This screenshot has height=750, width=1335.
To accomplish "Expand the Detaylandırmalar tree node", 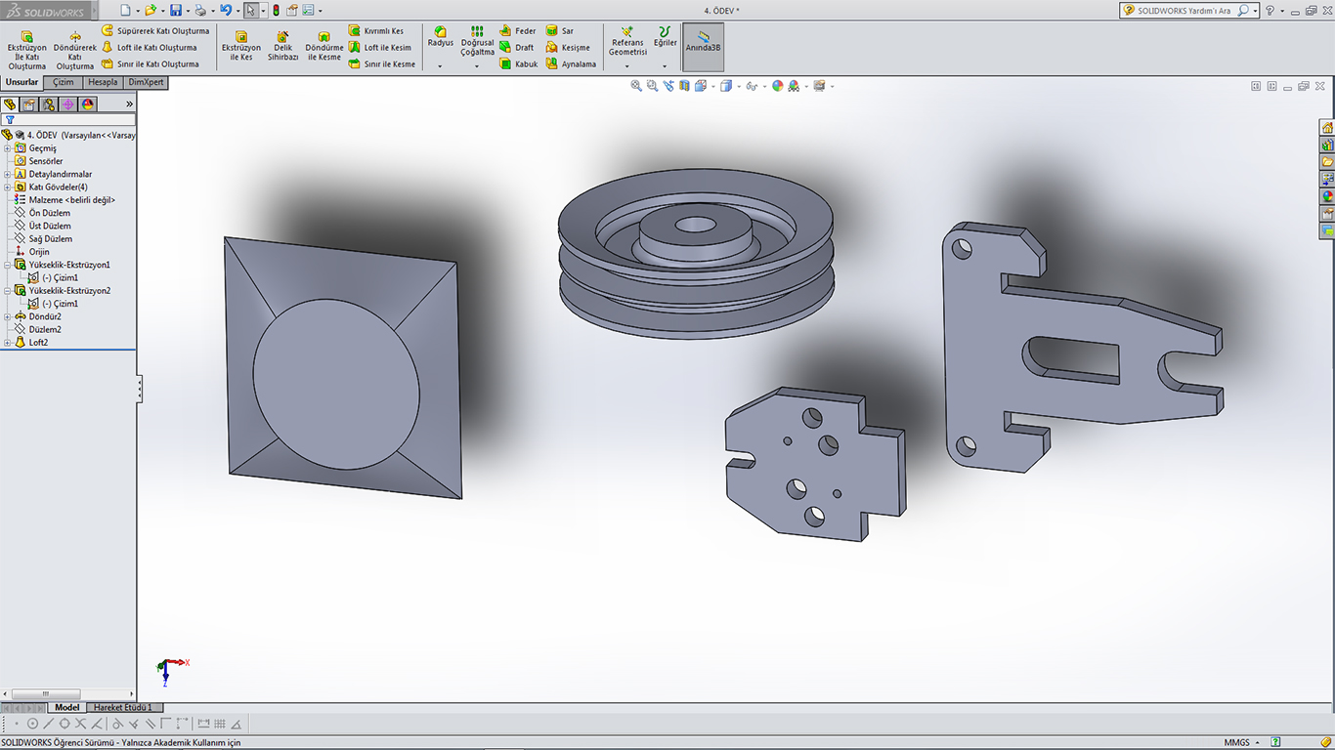I will click(x=8, y=174).
